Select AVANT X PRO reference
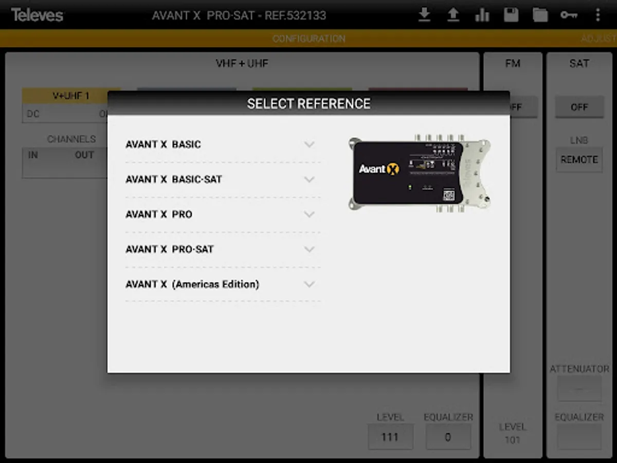This screenshot has width=617, height=463. pos(223,214)
